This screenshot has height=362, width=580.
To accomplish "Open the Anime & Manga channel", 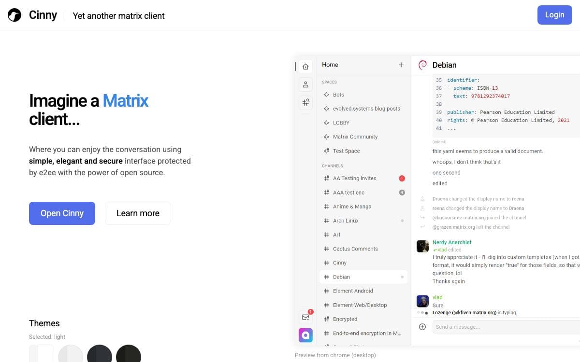I will [363, 207].
